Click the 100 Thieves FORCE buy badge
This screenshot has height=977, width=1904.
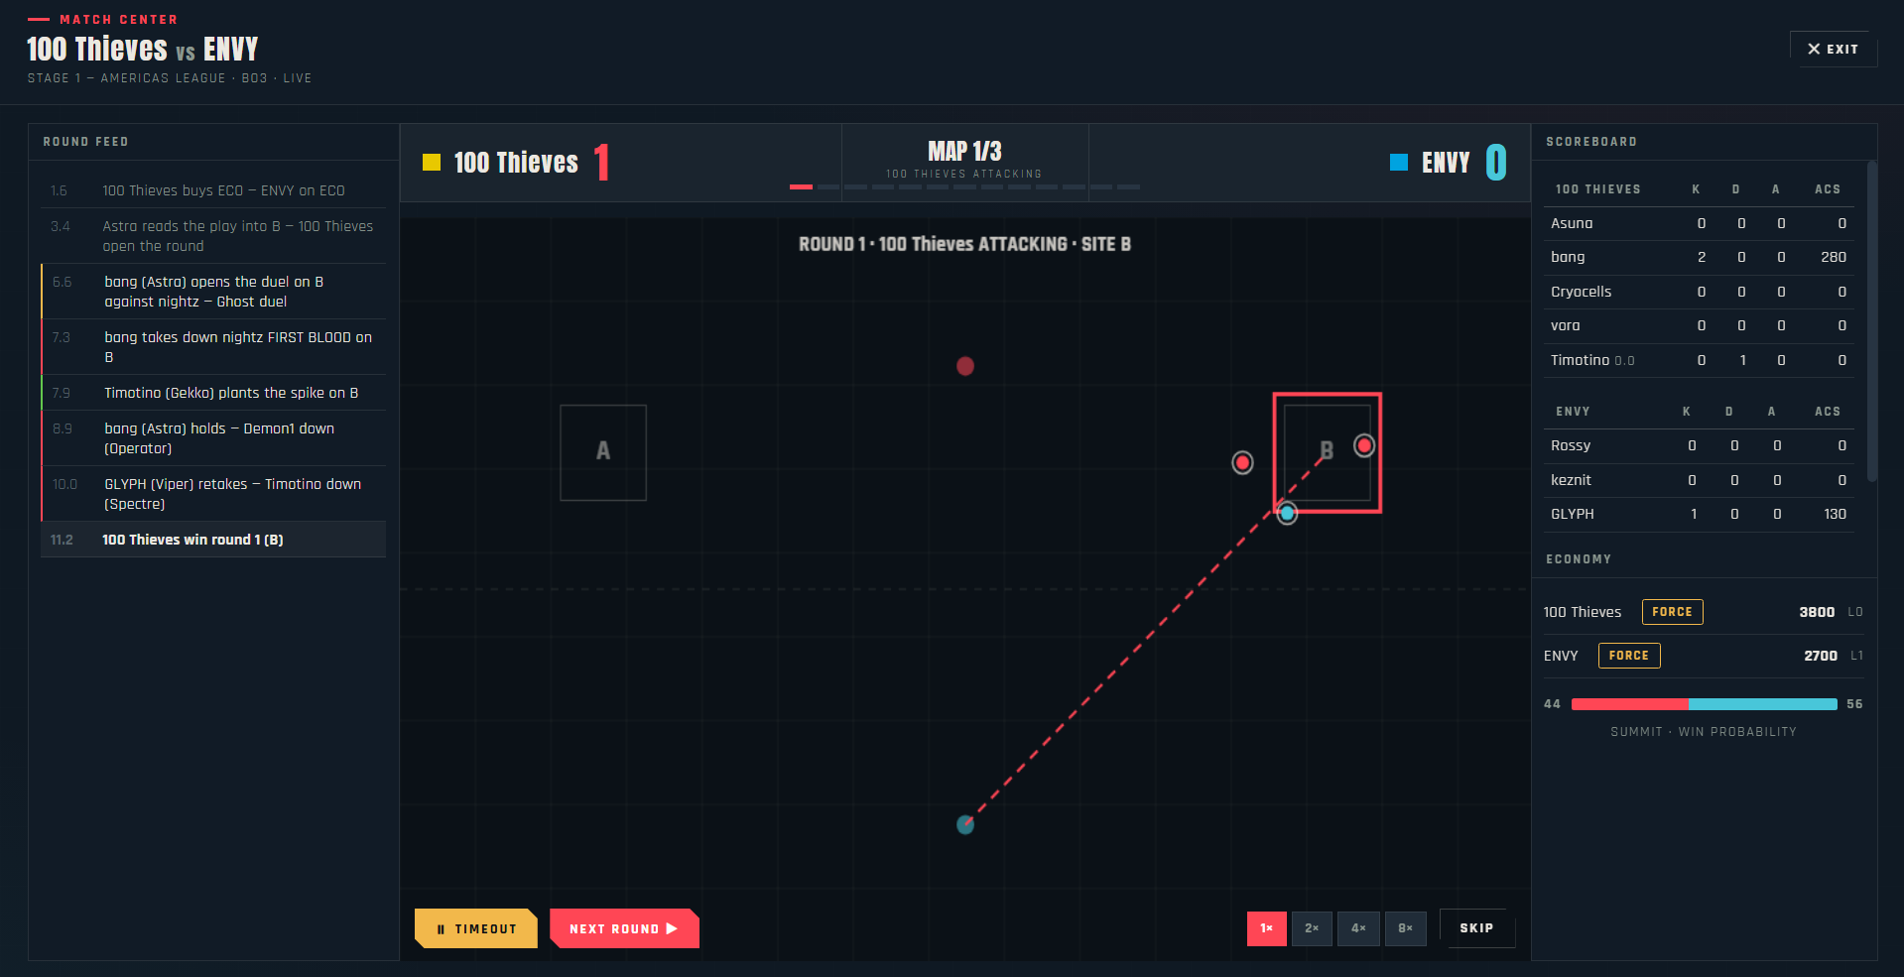click(1672, 612)
